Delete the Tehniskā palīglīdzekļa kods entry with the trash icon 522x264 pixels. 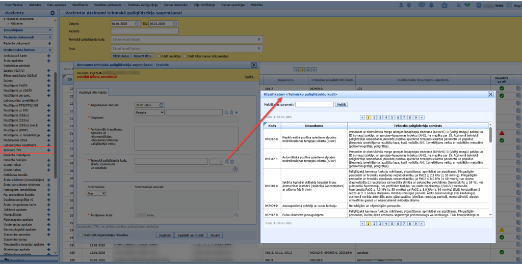pos(232,162)
